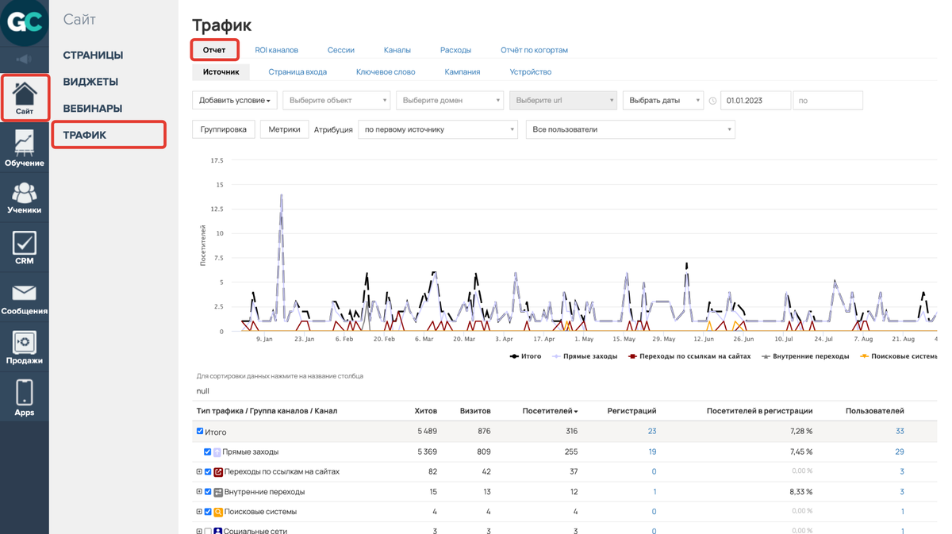Open the 23 registrations link in Итого row
The height and width of the screenshot is (534, 952).
point(652,432)
